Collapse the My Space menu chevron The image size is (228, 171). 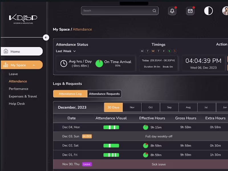[x=34, y=65]
